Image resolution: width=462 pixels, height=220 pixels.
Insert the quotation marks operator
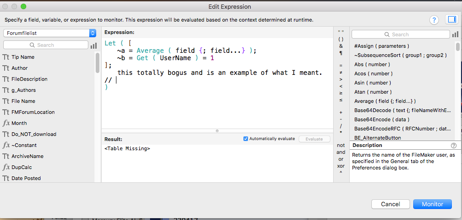coord(341,32)
